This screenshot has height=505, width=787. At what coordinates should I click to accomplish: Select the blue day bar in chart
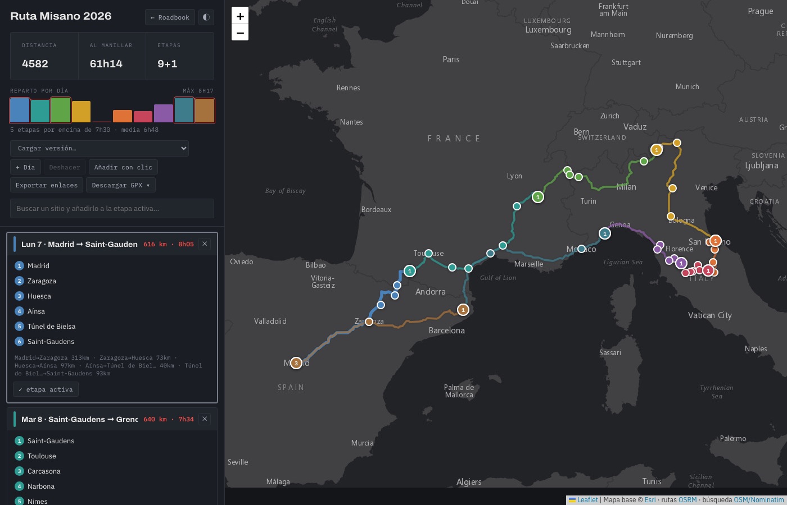pos(20,110)
